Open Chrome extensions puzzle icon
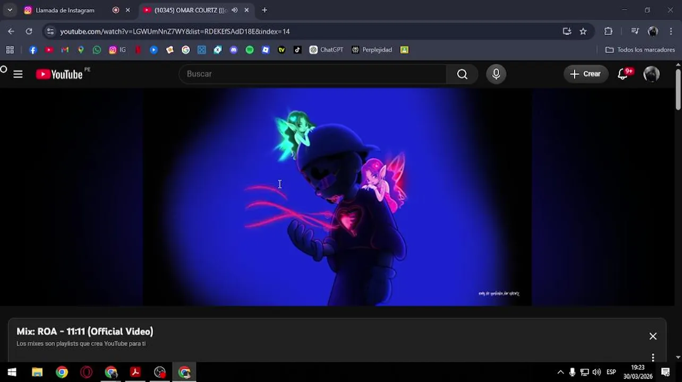682x382 pixels. 609,31
